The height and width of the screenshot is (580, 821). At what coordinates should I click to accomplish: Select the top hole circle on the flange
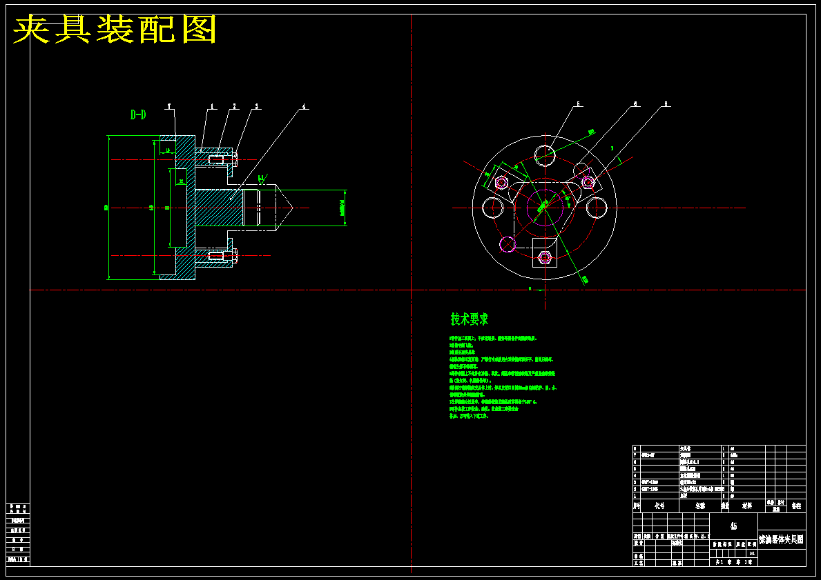click(545, 155)
